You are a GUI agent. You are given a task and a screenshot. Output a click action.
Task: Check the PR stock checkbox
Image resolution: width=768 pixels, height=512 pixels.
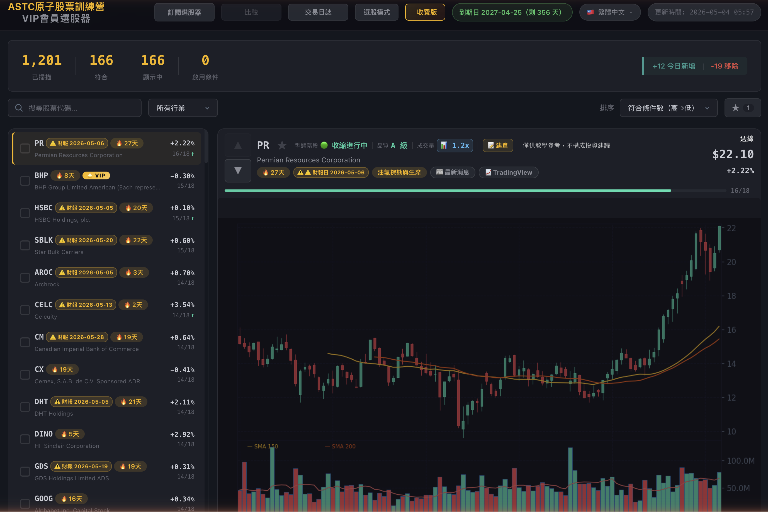25,148
